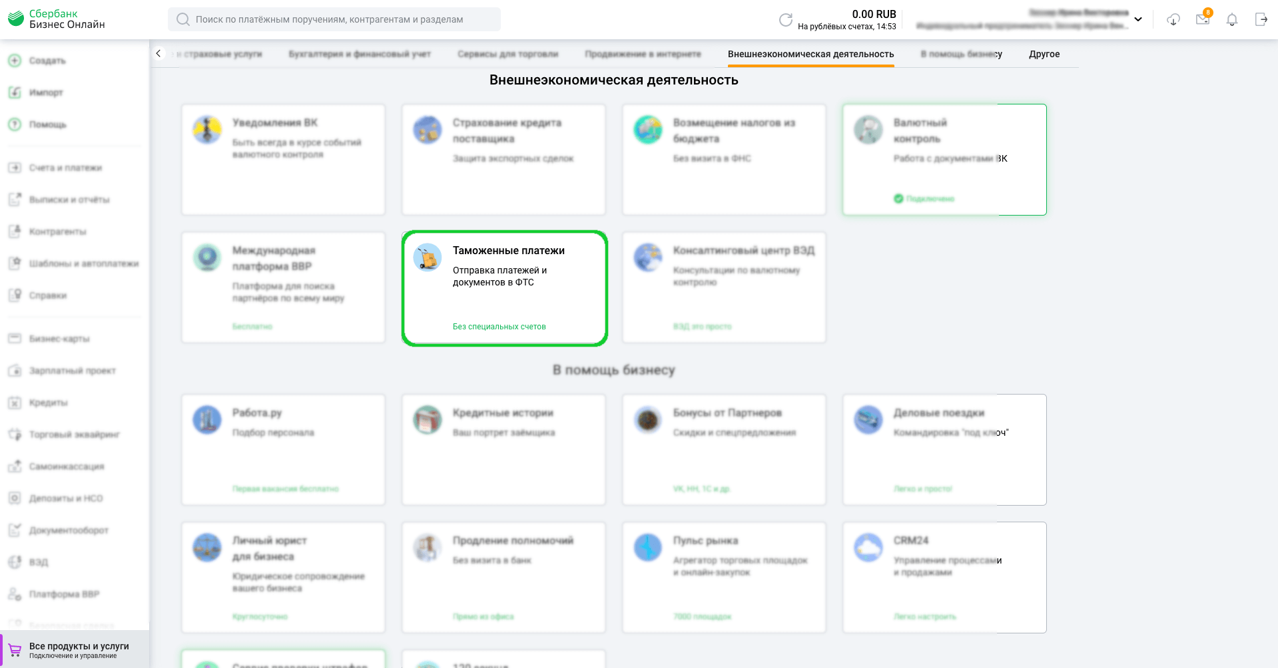Expand the user profile dropdown chevron
The height and width of the screenshot is (668, 1278).
click(1138, 19)
